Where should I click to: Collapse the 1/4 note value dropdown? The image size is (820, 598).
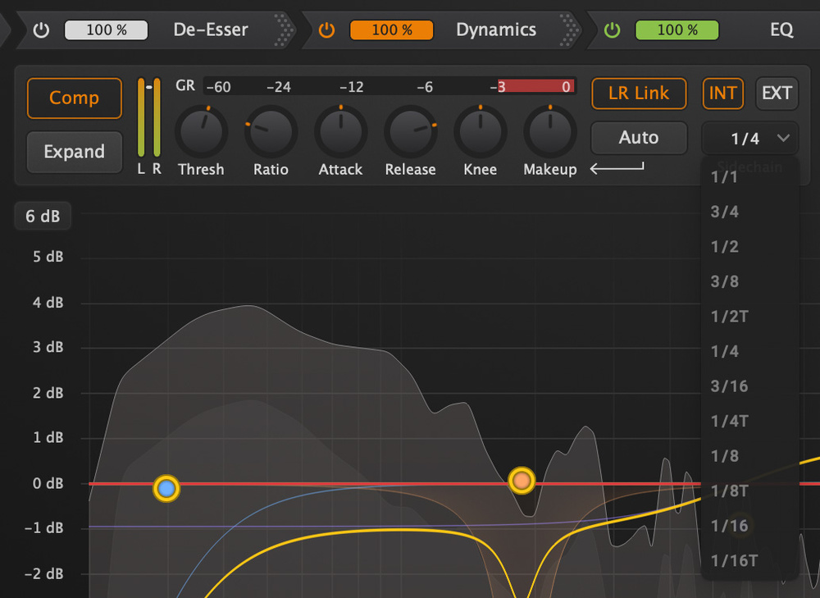tap(750, 139)
